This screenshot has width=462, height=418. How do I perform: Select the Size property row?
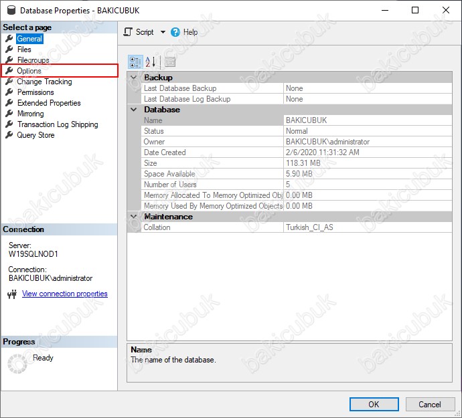(x=297, y=163)
